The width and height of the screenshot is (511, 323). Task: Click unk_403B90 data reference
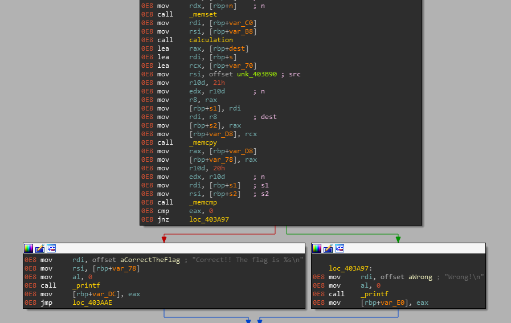257,74
